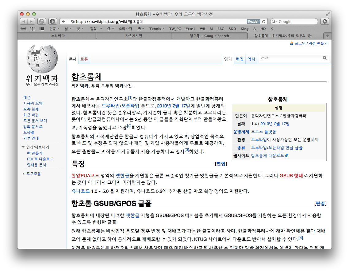This screenshot has height=273, width=349.
Task: Open the Tennis bookmarks folder dropdown
Action: (x=157, y=29)
